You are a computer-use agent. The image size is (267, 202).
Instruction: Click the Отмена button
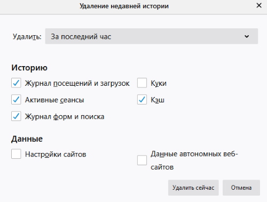click(x=241, y=188)
